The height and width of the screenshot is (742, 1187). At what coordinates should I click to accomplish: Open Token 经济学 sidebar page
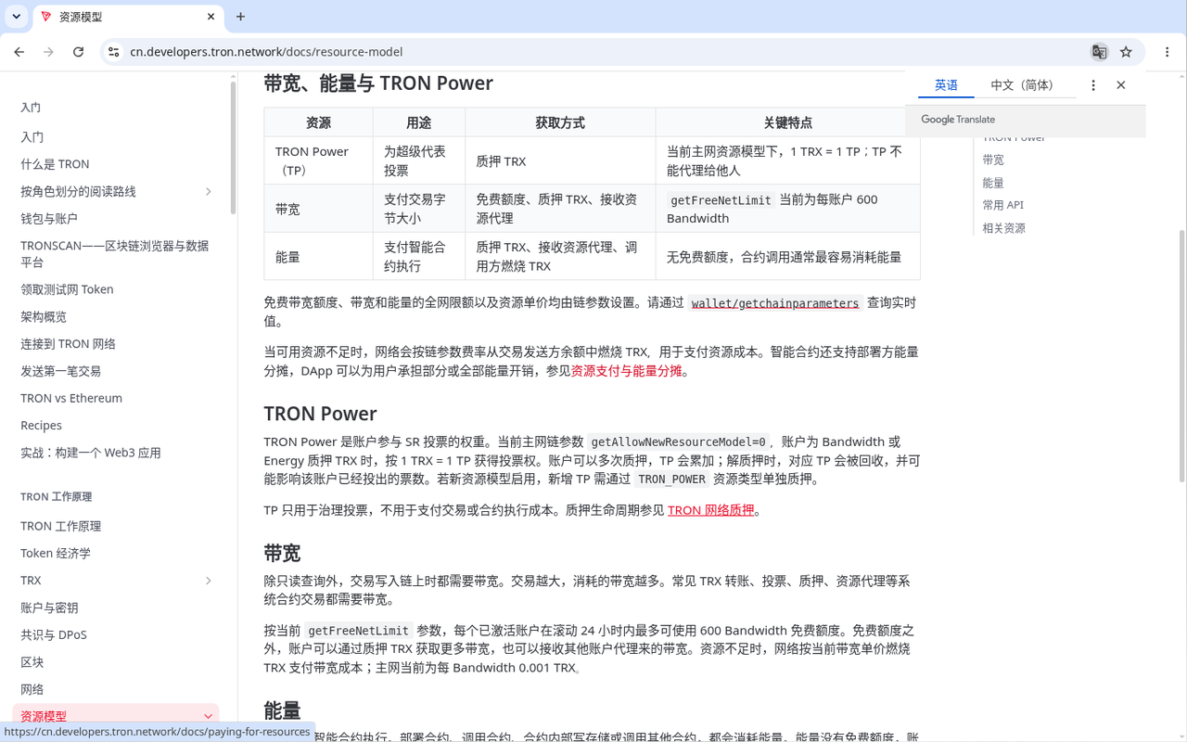(x=56, y=554)
